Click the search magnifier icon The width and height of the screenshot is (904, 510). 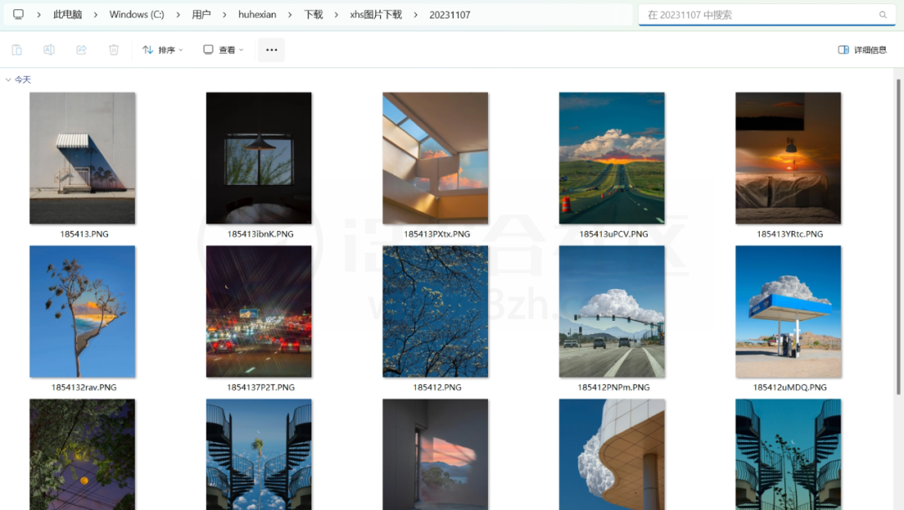pyautogui.click(x=883, y=15)
